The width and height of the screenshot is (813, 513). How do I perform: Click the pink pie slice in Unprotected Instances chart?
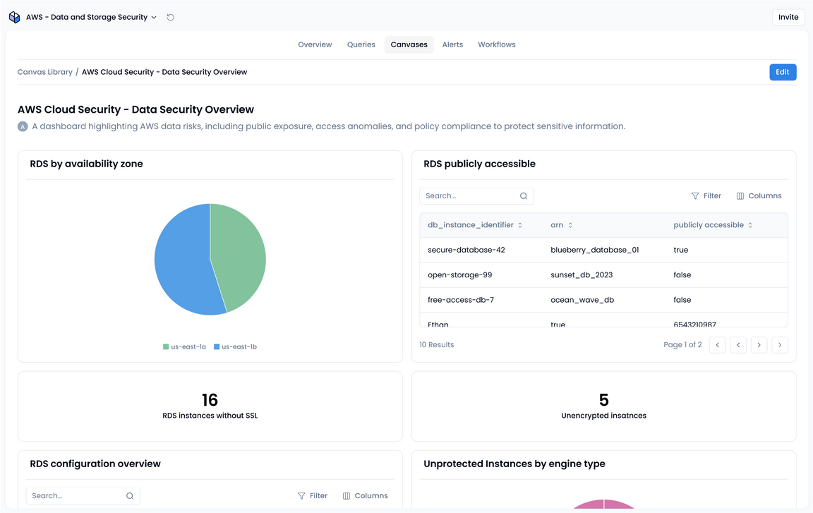604,505
